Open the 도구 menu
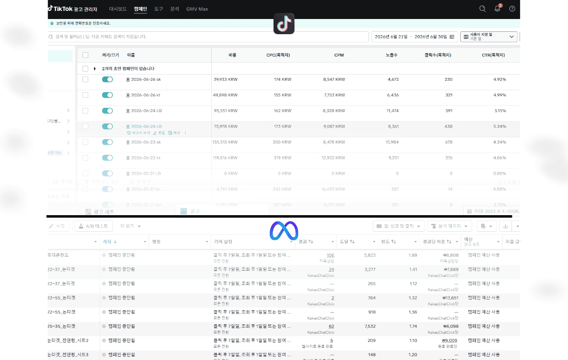The image size is (568, 360). 158,9
